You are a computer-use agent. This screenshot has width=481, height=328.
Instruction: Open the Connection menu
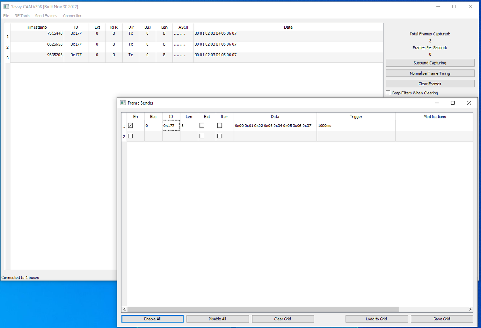[x=73, y=16]
